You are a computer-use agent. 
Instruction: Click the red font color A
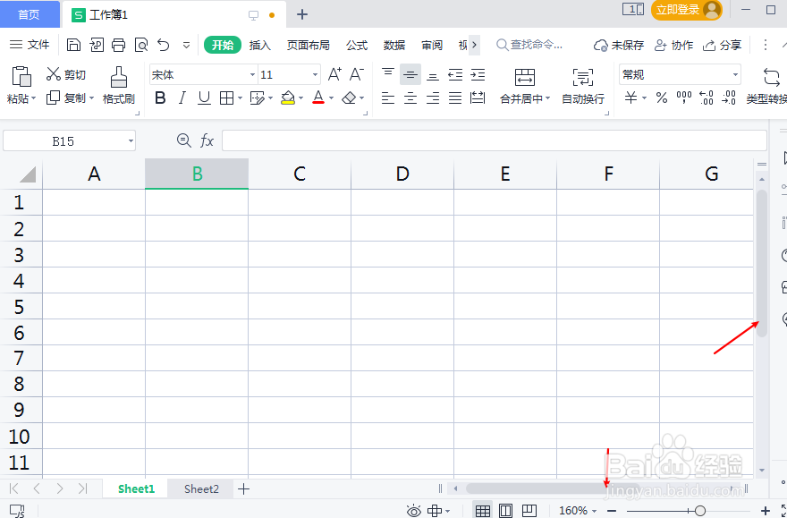pos(318,98)
